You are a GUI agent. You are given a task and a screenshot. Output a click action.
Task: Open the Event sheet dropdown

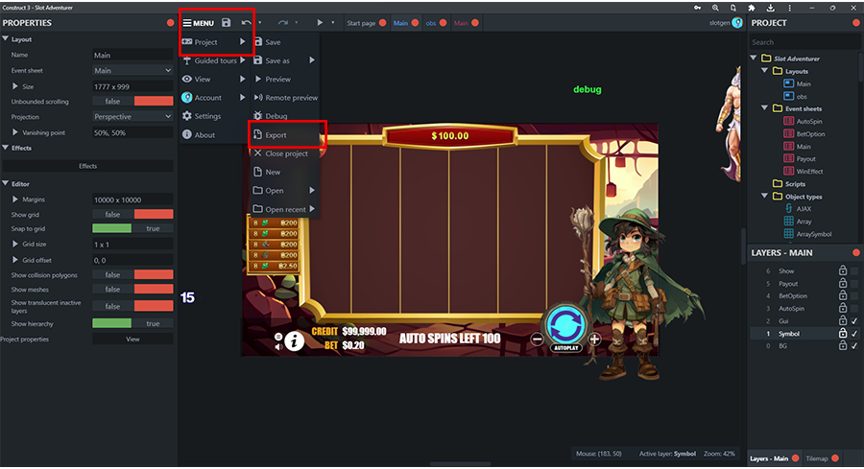tap(132, 70)
